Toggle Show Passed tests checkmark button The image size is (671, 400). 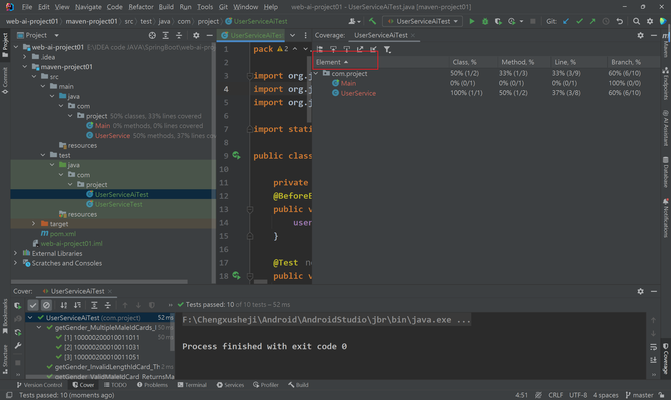pyautogui.click(x=33, y=305)
